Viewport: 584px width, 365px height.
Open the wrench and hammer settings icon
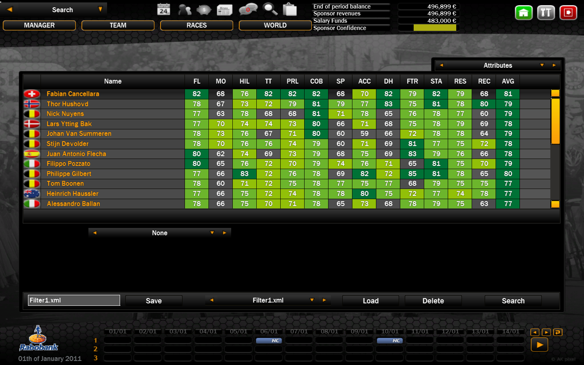pyautogui.click(x=545, y=13)
